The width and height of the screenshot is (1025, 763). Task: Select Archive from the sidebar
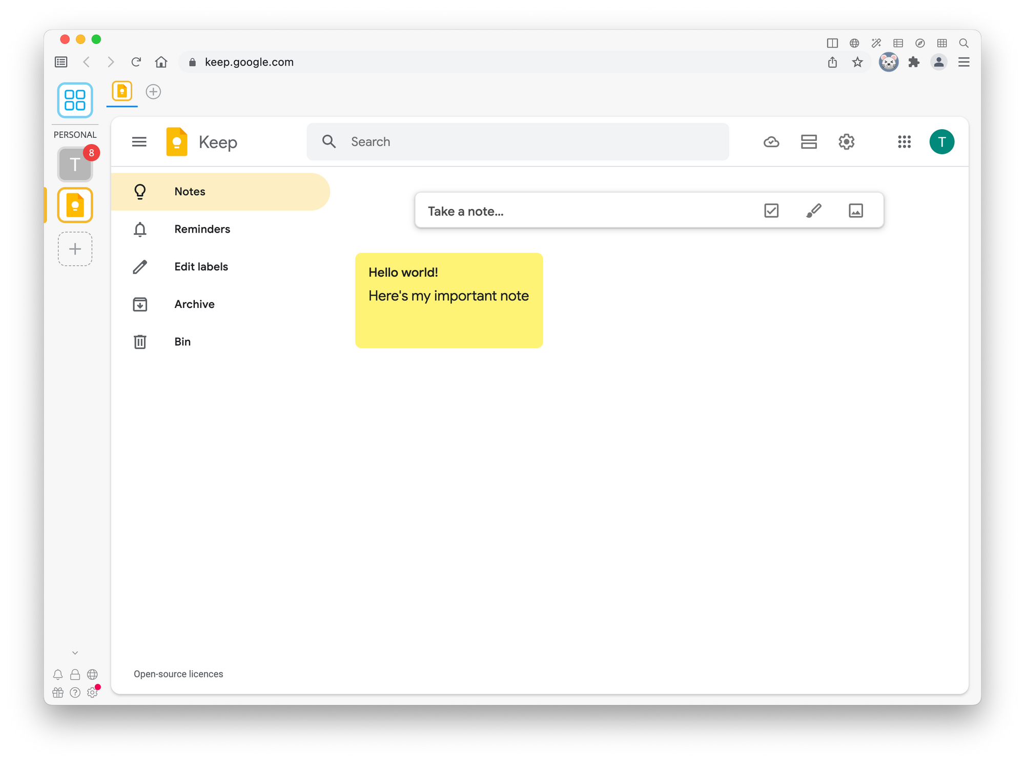point(194,304)
